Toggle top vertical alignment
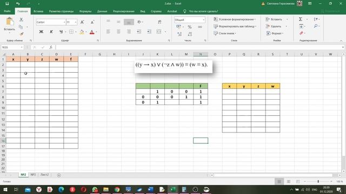The width and height of the screenshot is (346, 194). (108, 22)
